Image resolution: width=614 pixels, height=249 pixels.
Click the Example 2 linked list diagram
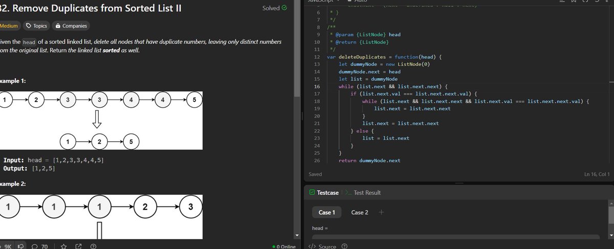point(101,217)
